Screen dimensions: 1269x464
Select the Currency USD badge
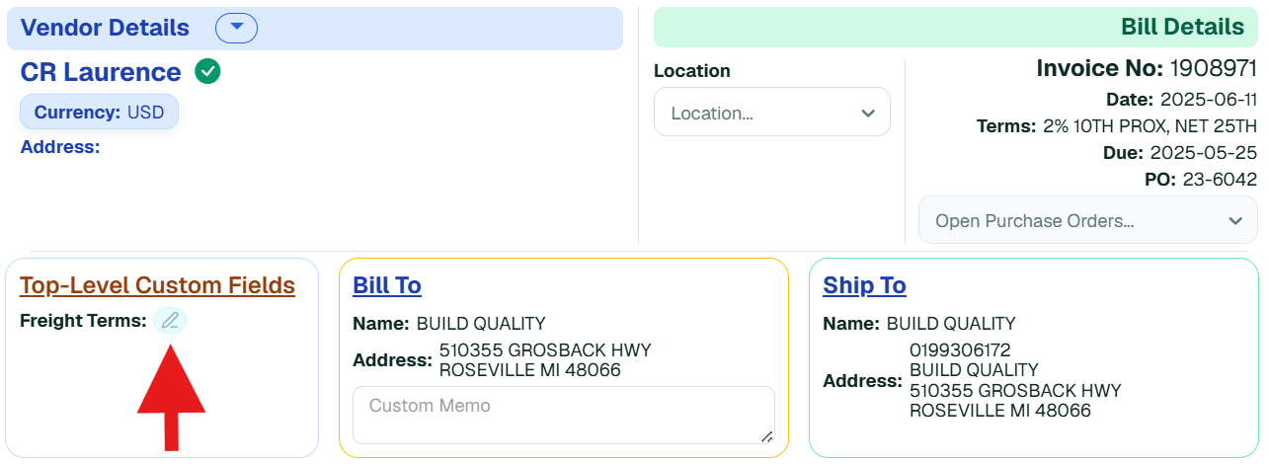click(x=99, y=113)
